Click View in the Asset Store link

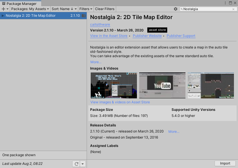coord(109,36)
